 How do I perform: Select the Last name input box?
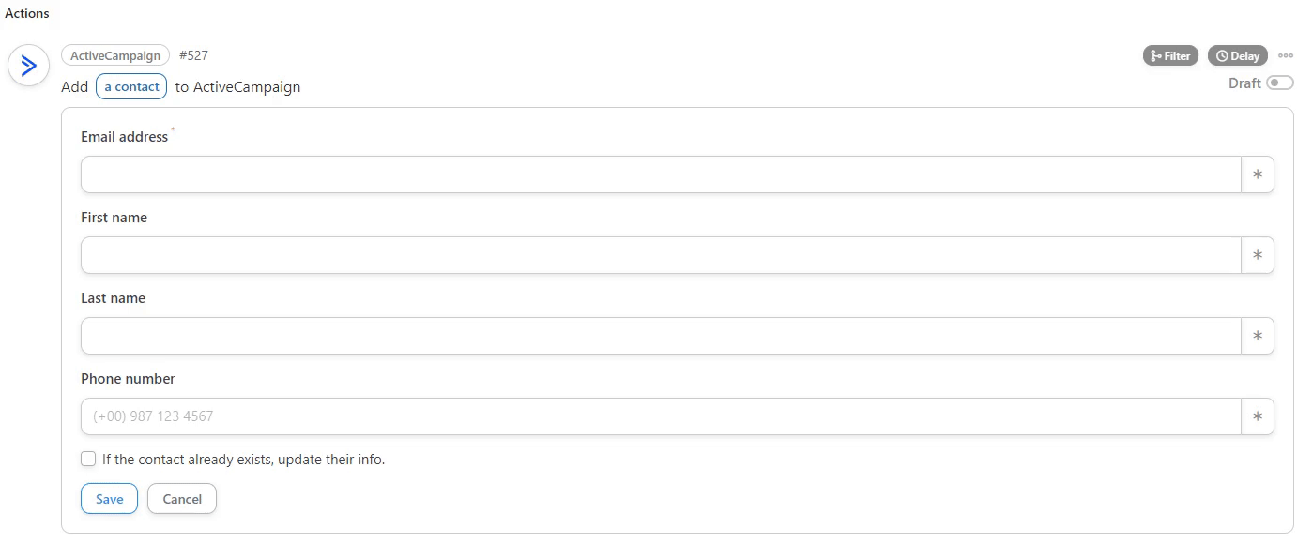click(661, 336)
